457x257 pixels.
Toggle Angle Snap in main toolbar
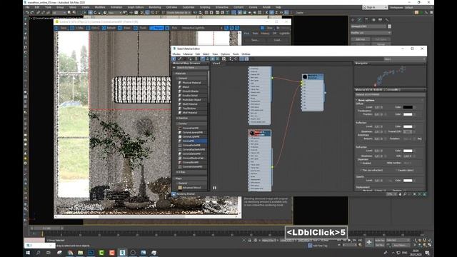[x=147, y=13]
